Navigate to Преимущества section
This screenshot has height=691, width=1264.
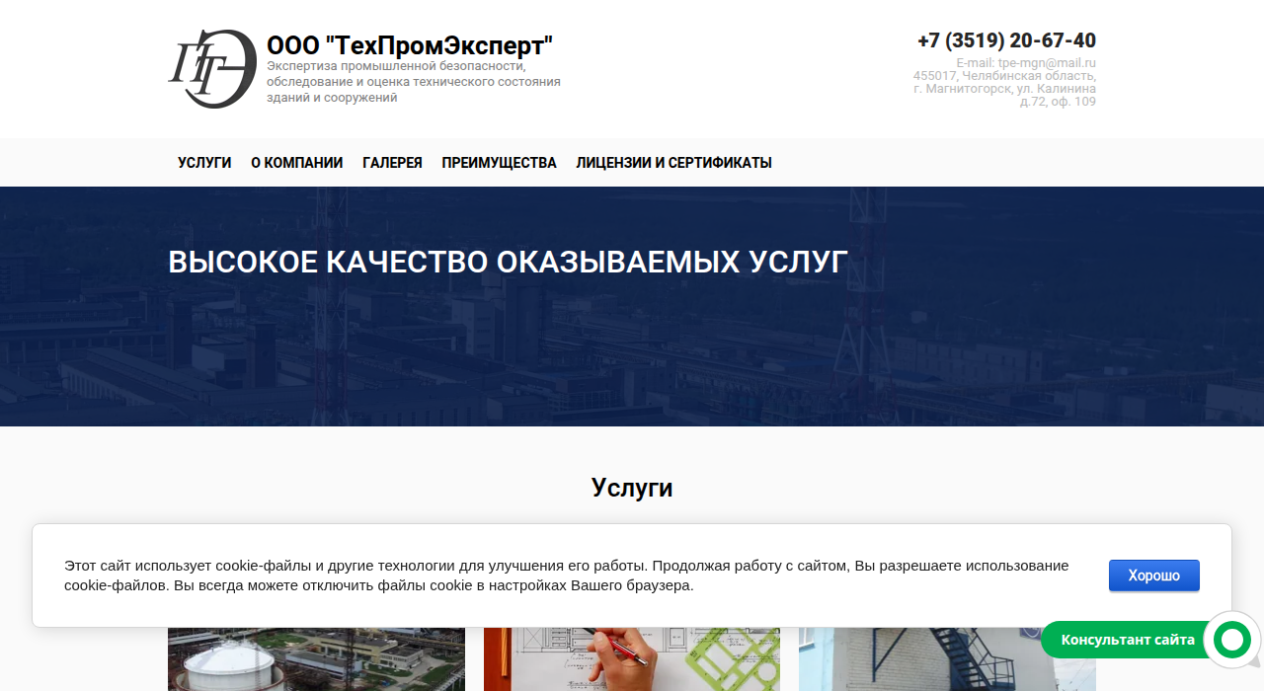[x=499, y=163]
